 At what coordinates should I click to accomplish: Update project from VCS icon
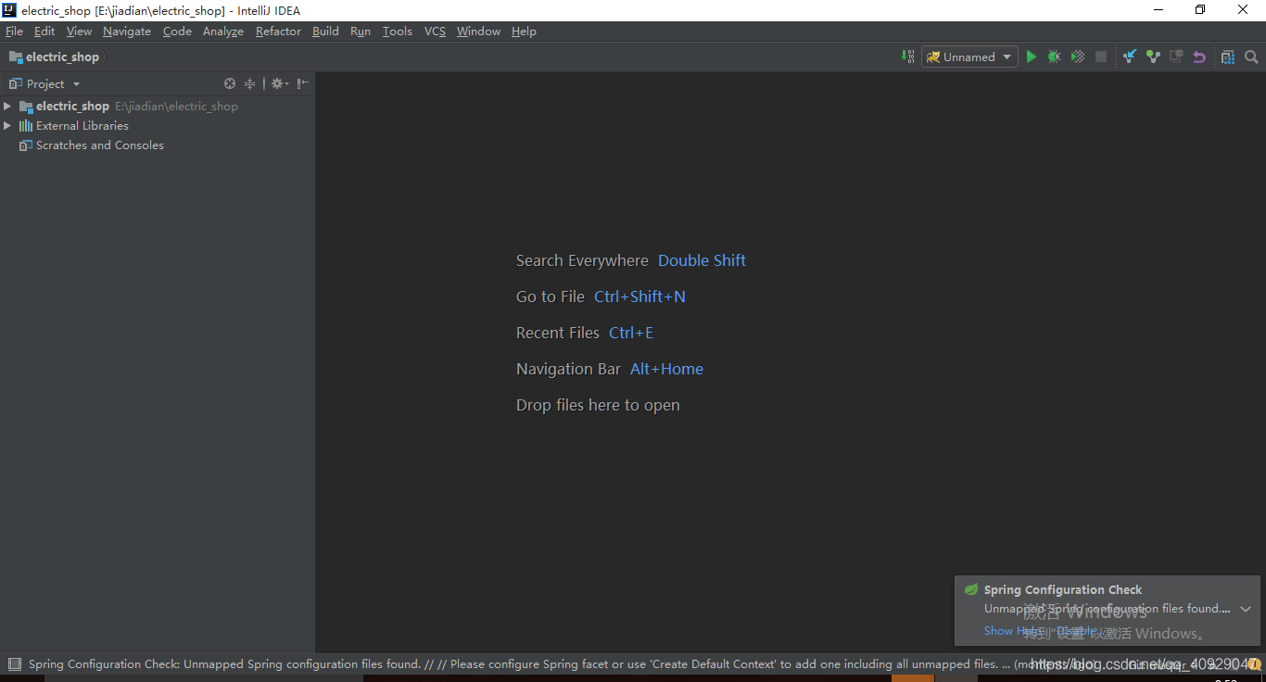(1130, 57)
